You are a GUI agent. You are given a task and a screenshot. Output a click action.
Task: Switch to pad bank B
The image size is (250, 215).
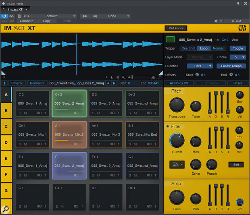click(x=6, y=110)
